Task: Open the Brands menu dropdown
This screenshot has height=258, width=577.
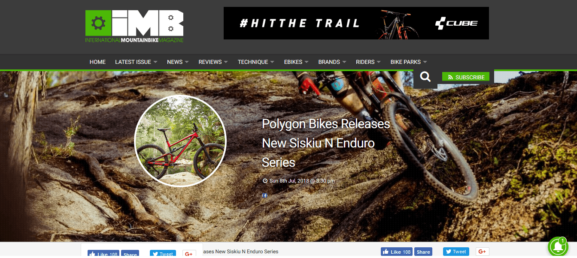Action: pyautogui.click(x=332, y=62)
